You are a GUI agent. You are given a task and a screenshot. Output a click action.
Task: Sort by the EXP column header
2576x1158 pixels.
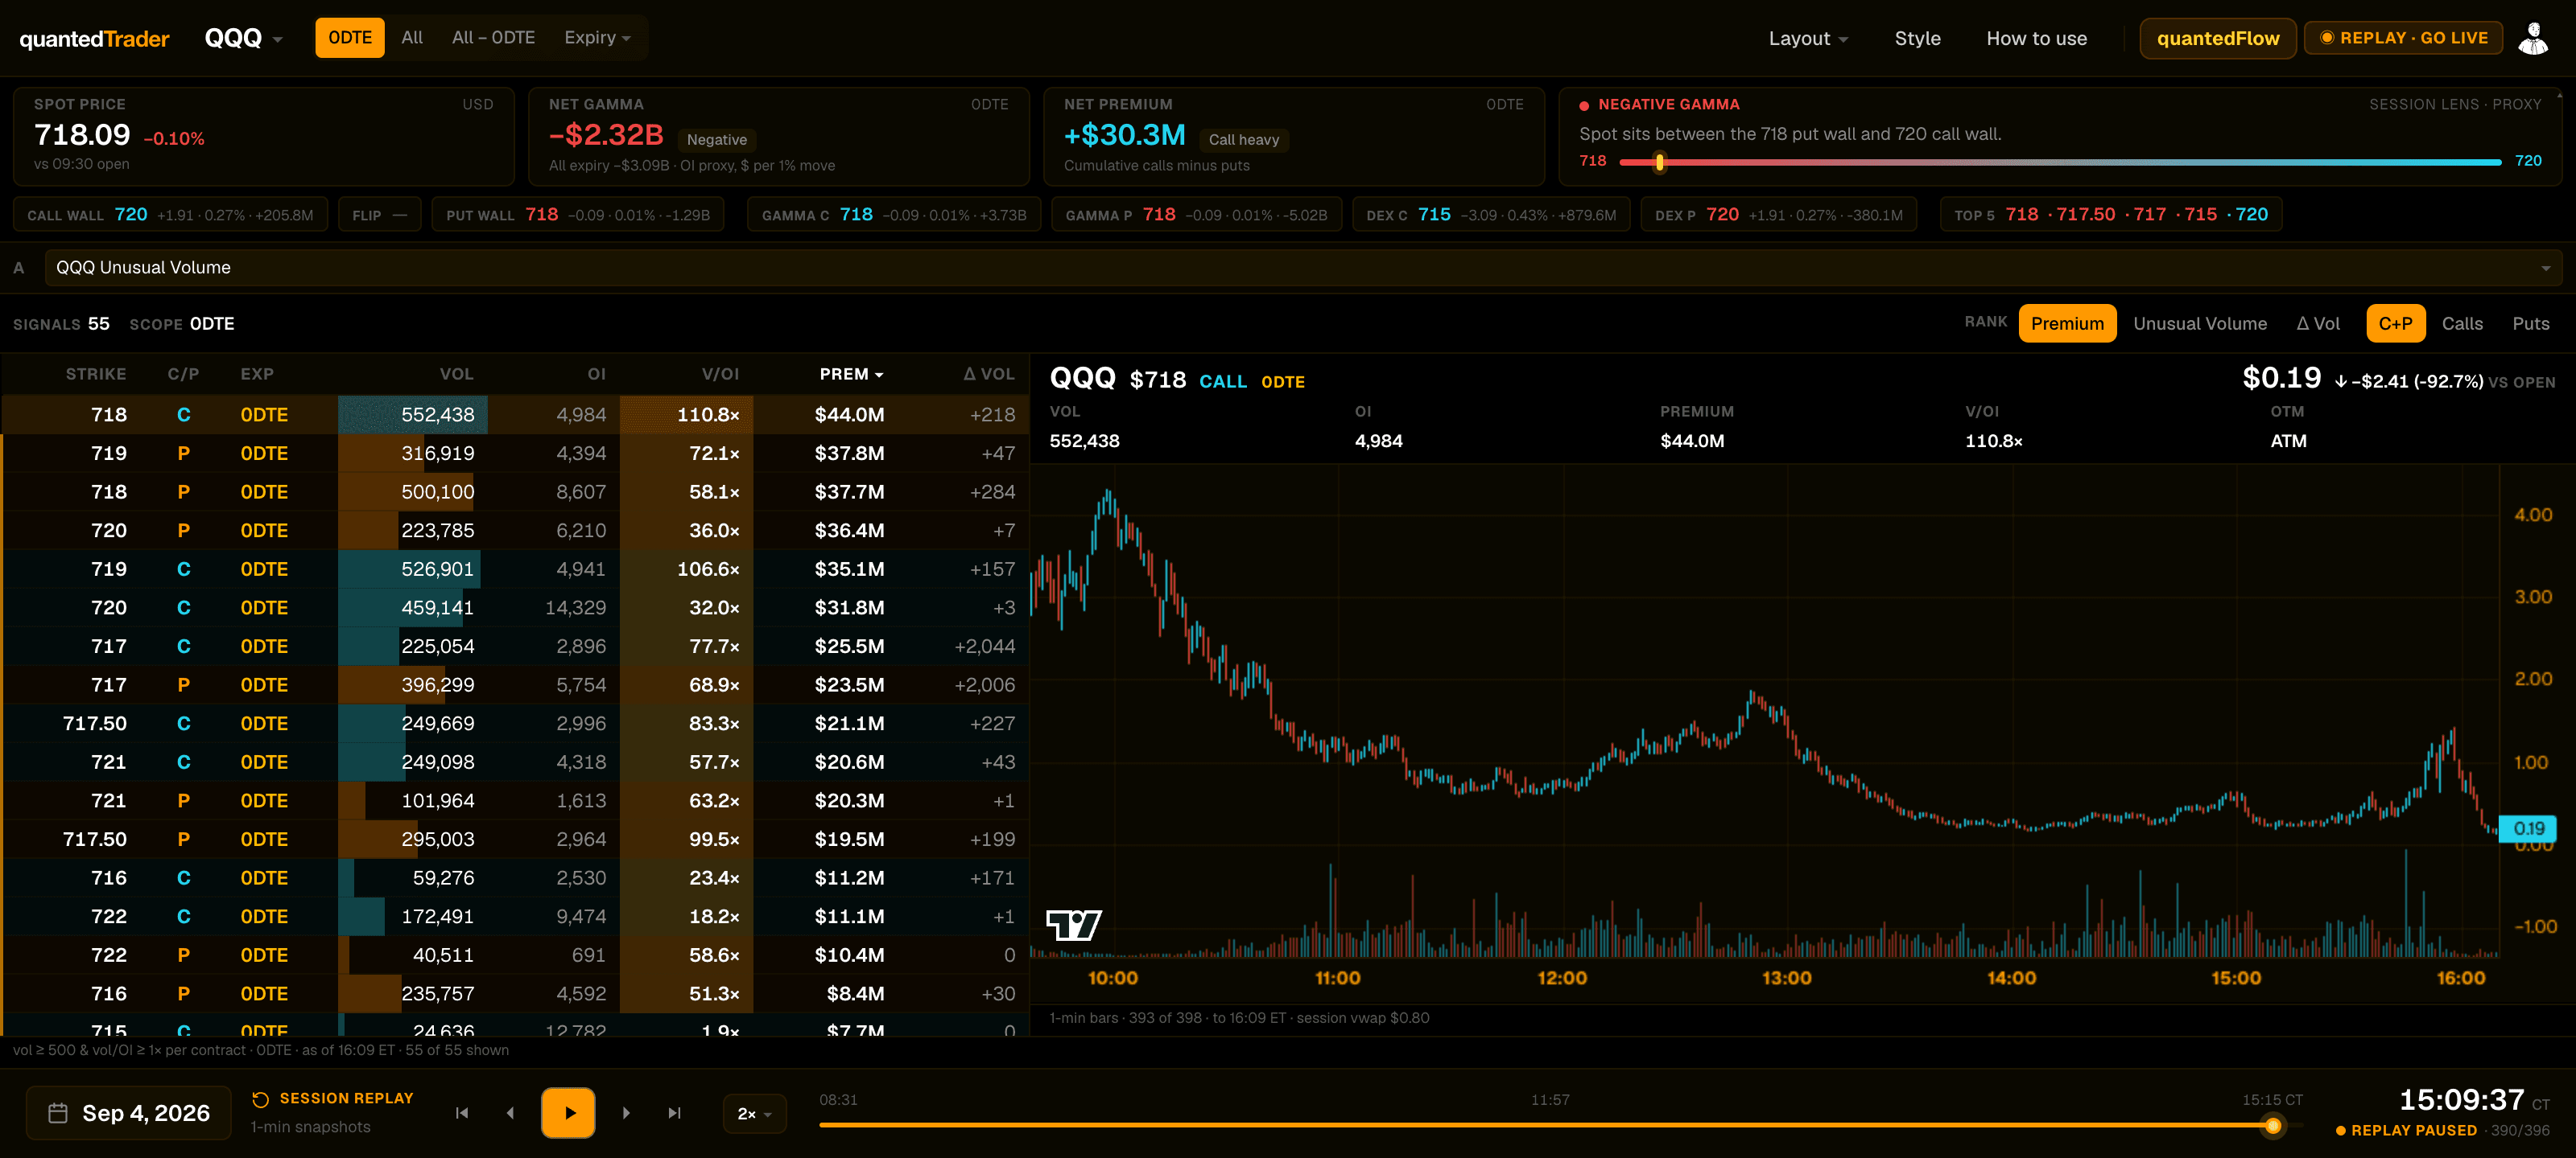pyautogui.click(x=257, y=374)
